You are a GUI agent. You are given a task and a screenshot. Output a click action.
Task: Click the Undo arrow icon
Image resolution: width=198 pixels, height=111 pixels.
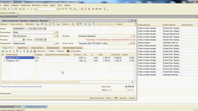pos(28,9)
